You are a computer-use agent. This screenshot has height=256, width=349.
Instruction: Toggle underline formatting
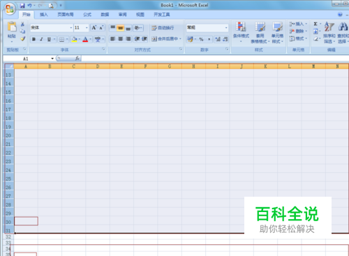point(49,39)
